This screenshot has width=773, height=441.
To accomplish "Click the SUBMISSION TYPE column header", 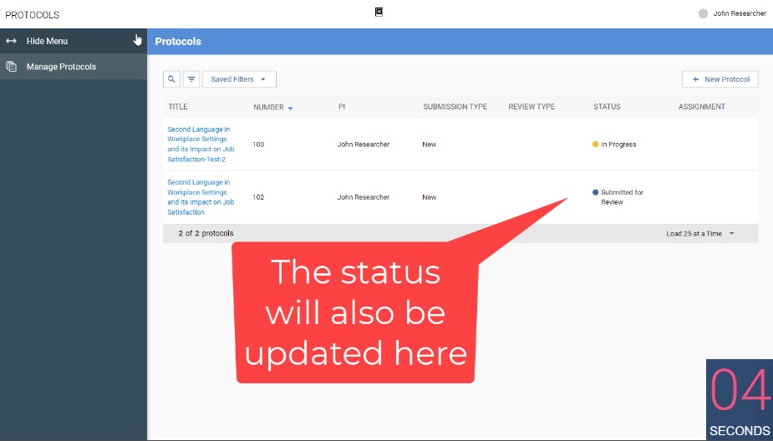I will 455,107.
